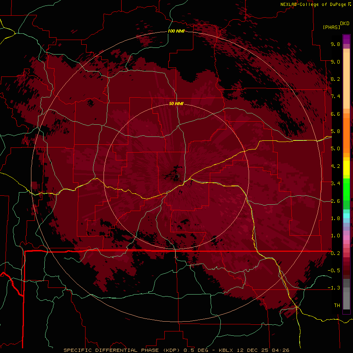
Task: Click the 5.8 legend value
Action: 335,131
